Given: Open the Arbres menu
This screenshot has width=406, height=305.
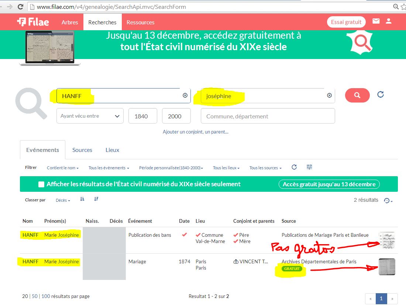Looking at the screenshot, I should coord(70,22).
